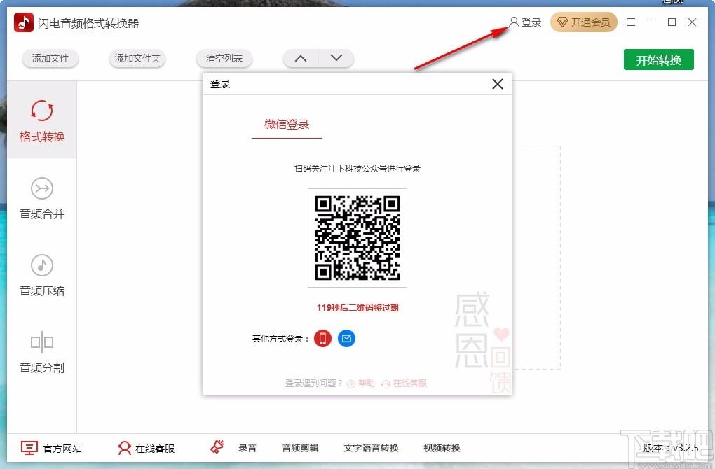Open the hamburger menu in title bar
Screen dimensions: 715x469
pos(631,22)
